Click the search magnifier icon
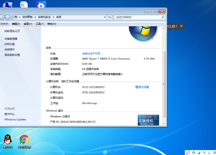 [163, 17]
